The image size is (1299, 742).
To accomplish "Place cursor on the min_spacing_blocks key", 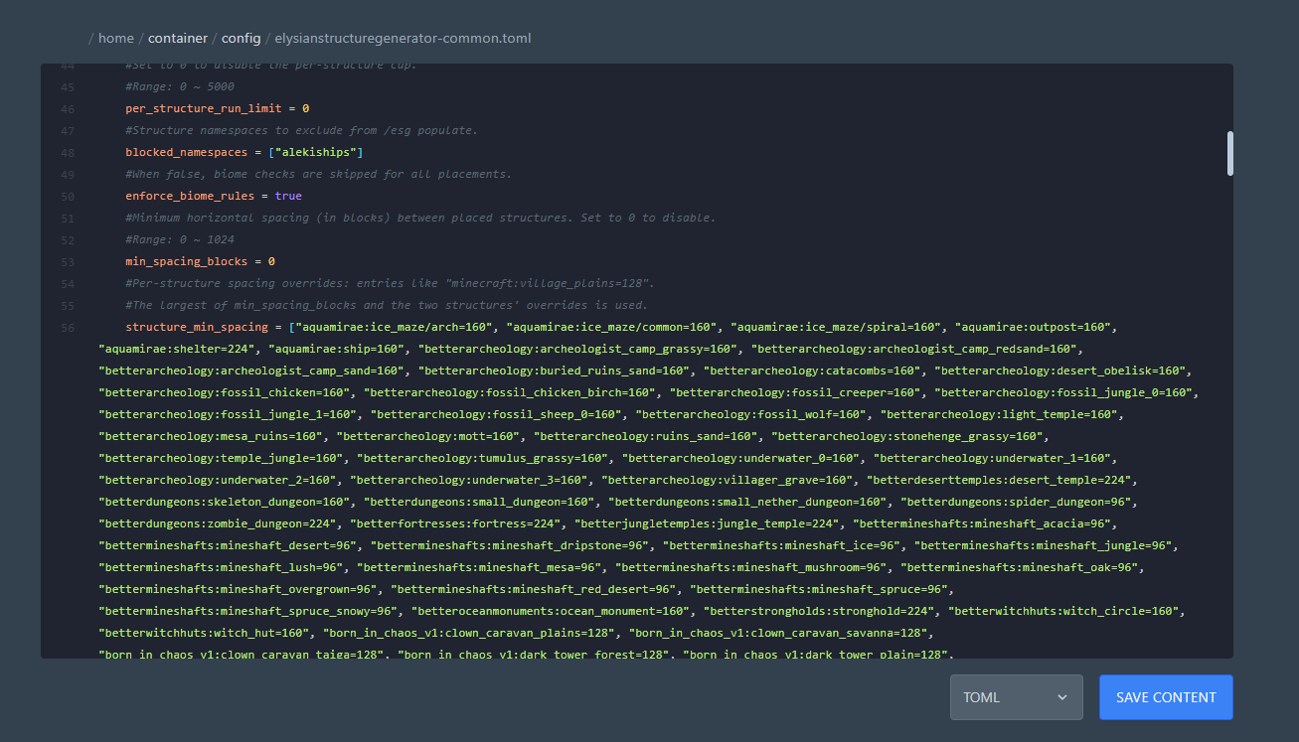I will [185, 261].
